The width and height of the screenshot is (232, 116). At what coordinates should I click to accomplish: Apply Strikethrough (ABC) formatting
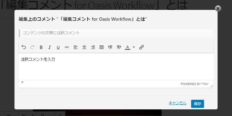tap(67, 47)
